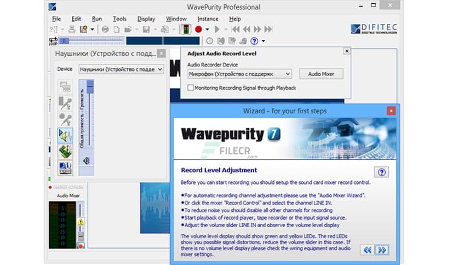Image resolution: width=458 pixels, height=265 pixels.
Task: Click the Open folder toolbar icon
Action: (x=128, y=29)
